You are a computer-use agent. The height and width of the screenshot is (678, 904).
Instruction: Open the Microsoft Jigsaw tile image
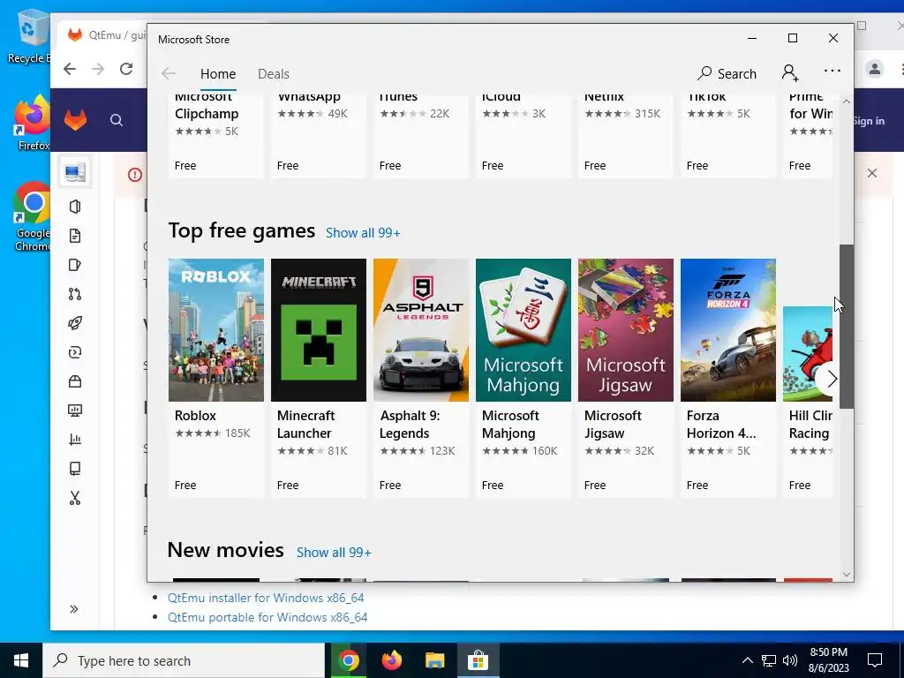tap(626, 330)
